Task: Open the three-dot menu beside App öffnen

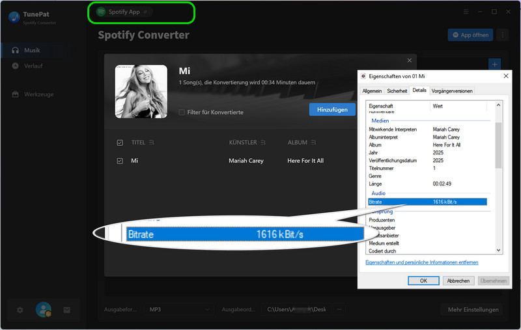Action: point(502,35)
